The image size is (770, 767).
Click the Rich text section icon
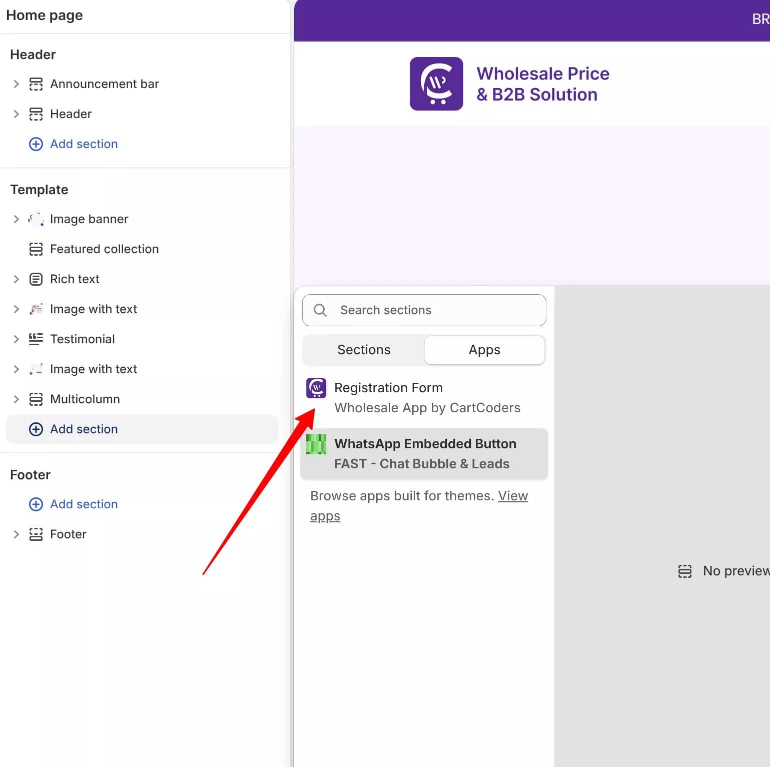tap(36, 279)
